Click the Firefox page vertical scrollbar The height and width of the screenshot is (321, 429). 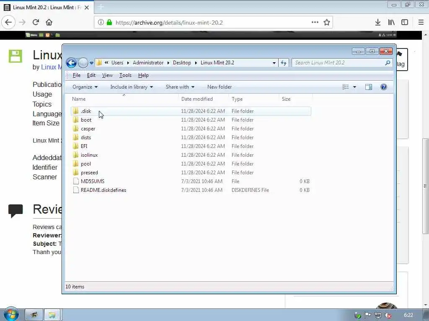426,186
